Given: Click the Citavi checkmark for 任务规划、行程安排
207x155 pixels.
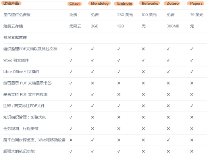Looking at the screenshot, I should point(71,128).
